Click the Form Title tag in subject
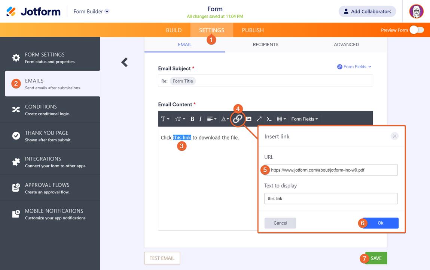Viewport: 430px width, 270px height. click(183, 81)
